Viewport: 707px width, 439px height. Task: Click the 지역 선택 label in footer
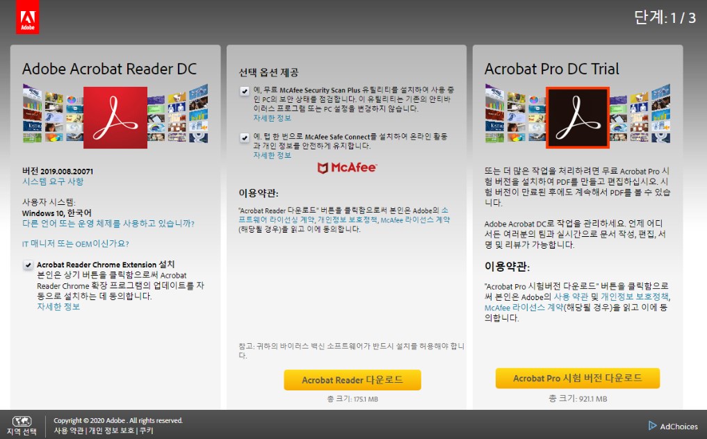(22, 432)
